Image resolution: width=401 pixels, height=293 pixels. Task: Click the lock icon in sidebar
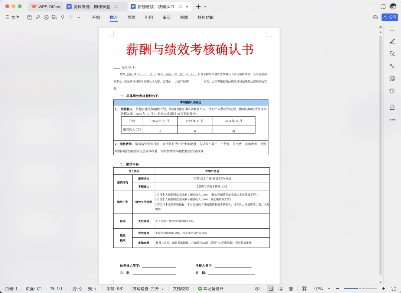[392, 107]
